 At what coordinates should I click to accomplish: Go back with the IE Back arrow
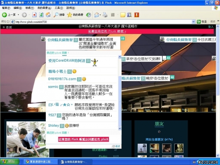[4, 15]
